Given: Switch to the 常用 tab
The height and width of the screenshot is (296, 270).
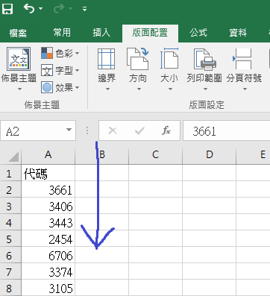Looking at the screenshot, I should tap(62, 32).
